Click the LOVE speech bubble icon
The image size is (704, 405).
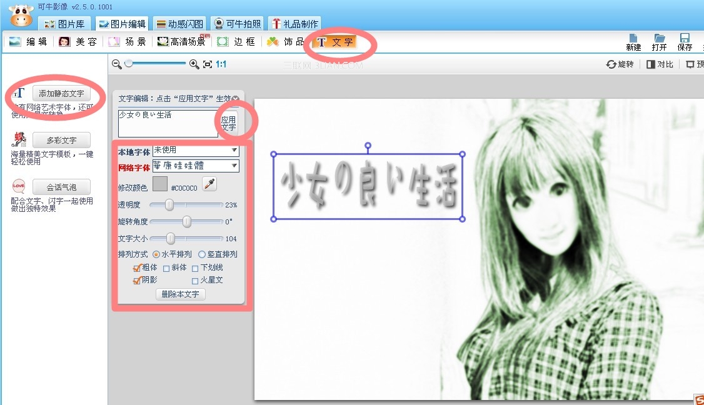(x=19, y=186)
